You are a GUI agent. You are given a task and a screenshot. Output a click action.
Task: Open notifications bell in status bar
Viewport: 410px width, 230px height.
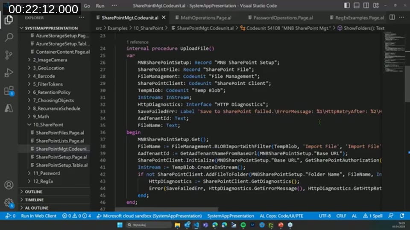point(401,216)
